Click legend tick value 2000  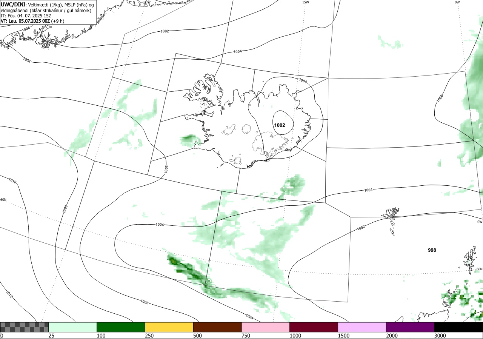[392, 336]
